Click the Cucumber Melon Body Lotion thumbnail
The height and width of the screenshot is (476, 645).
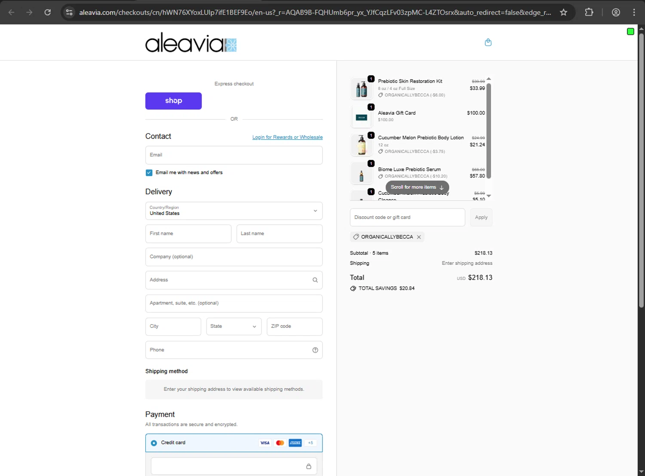362,145
